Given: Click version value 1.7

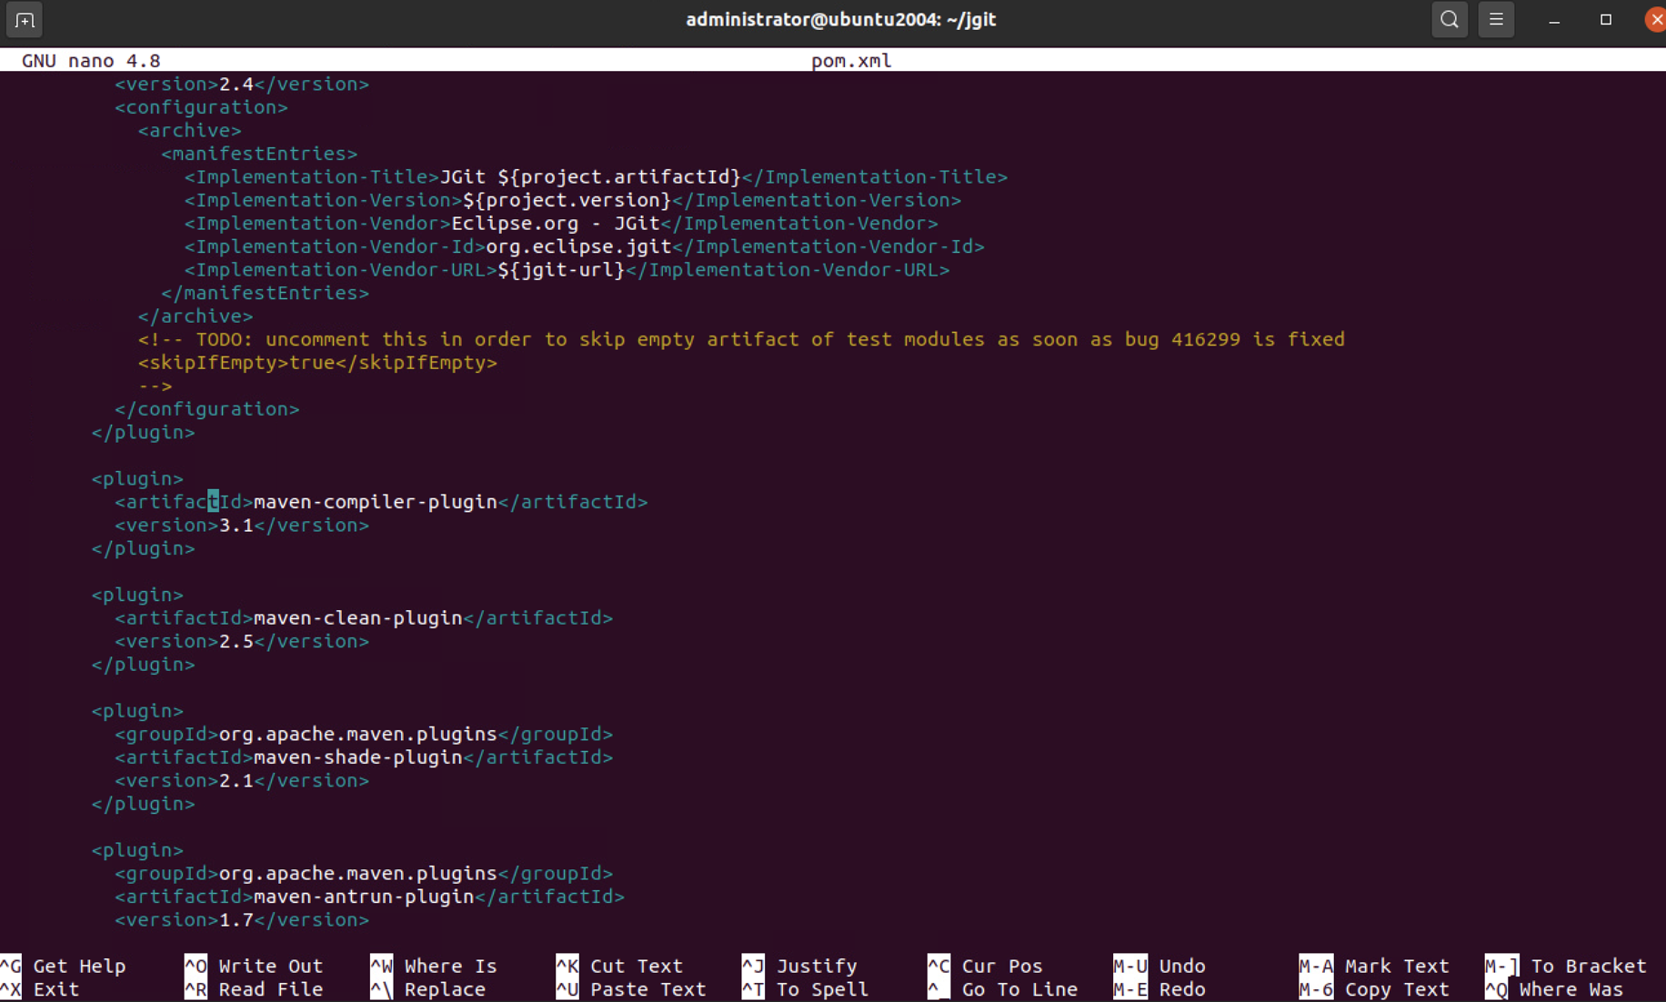Looking at the screenshot, I should pyautogui.click(x=236, y=919).
